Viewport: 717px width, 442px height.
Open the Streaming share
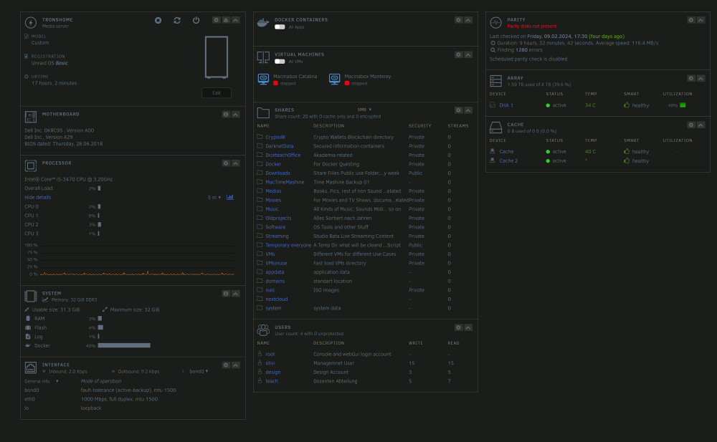click(277, 236)
